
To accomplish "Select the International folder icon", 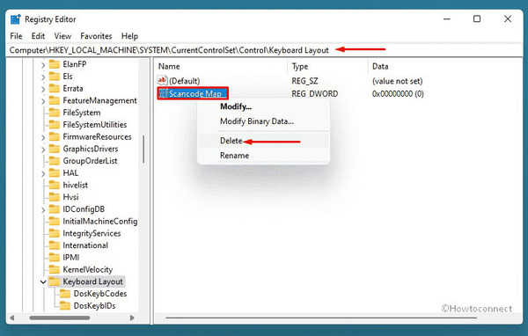I will (x=55, y=245).
